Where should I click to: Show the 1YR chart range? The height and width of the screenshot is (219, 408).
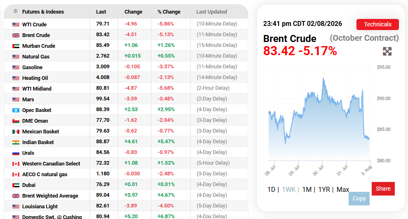pos(324,189)
